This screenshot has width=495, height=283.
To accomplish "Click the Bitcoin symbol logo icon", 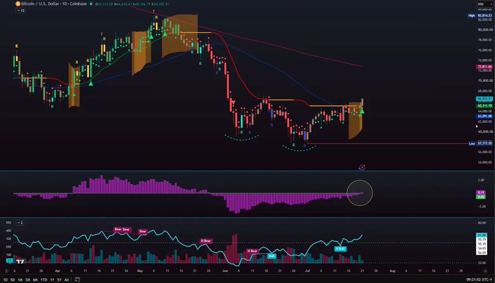I will point(18,4).
